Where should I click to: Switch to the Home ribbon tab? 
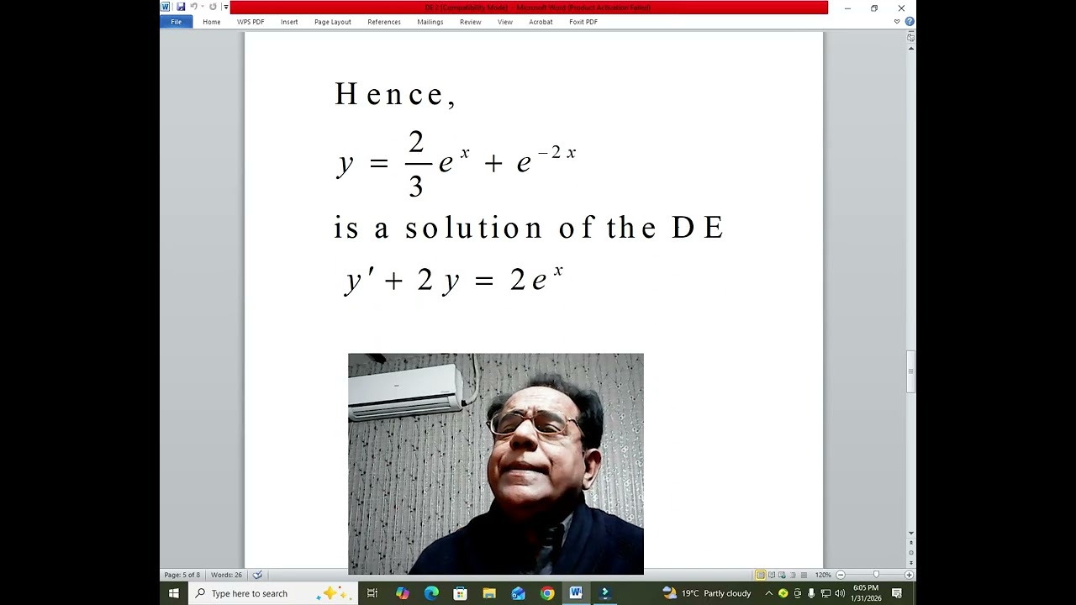tap(212, 22)
